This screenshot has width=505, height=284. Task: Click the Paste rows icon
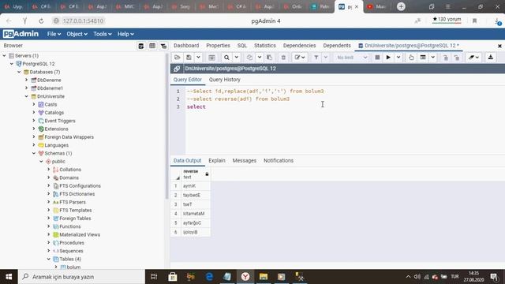tap(269, 58)
